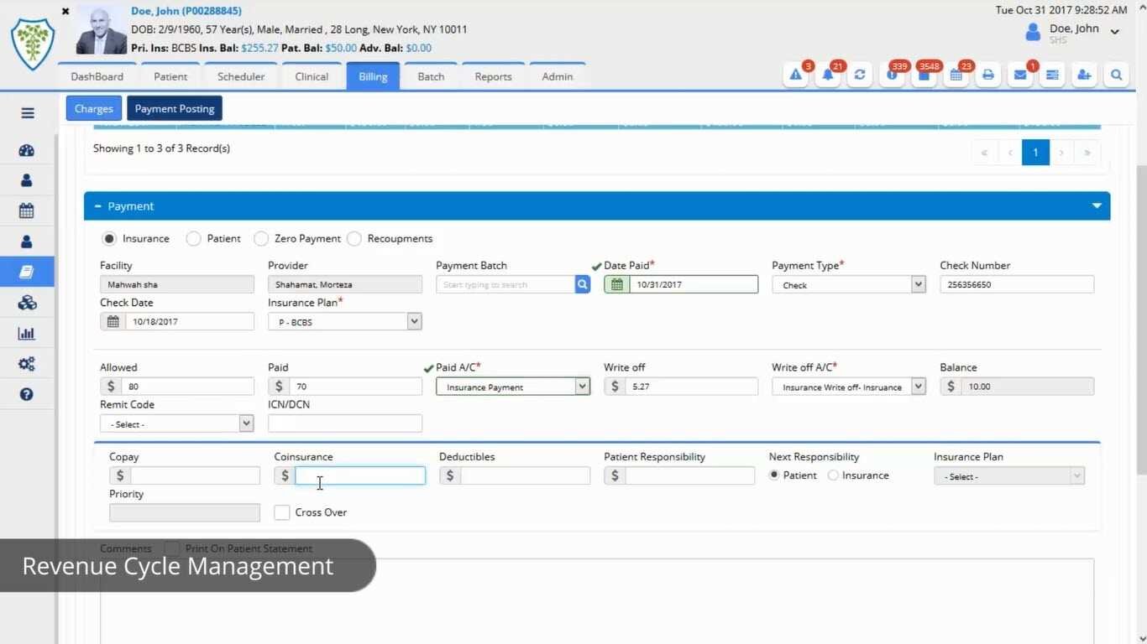Click the add patient icon

pyautogui.click(x=1084, y=75)
